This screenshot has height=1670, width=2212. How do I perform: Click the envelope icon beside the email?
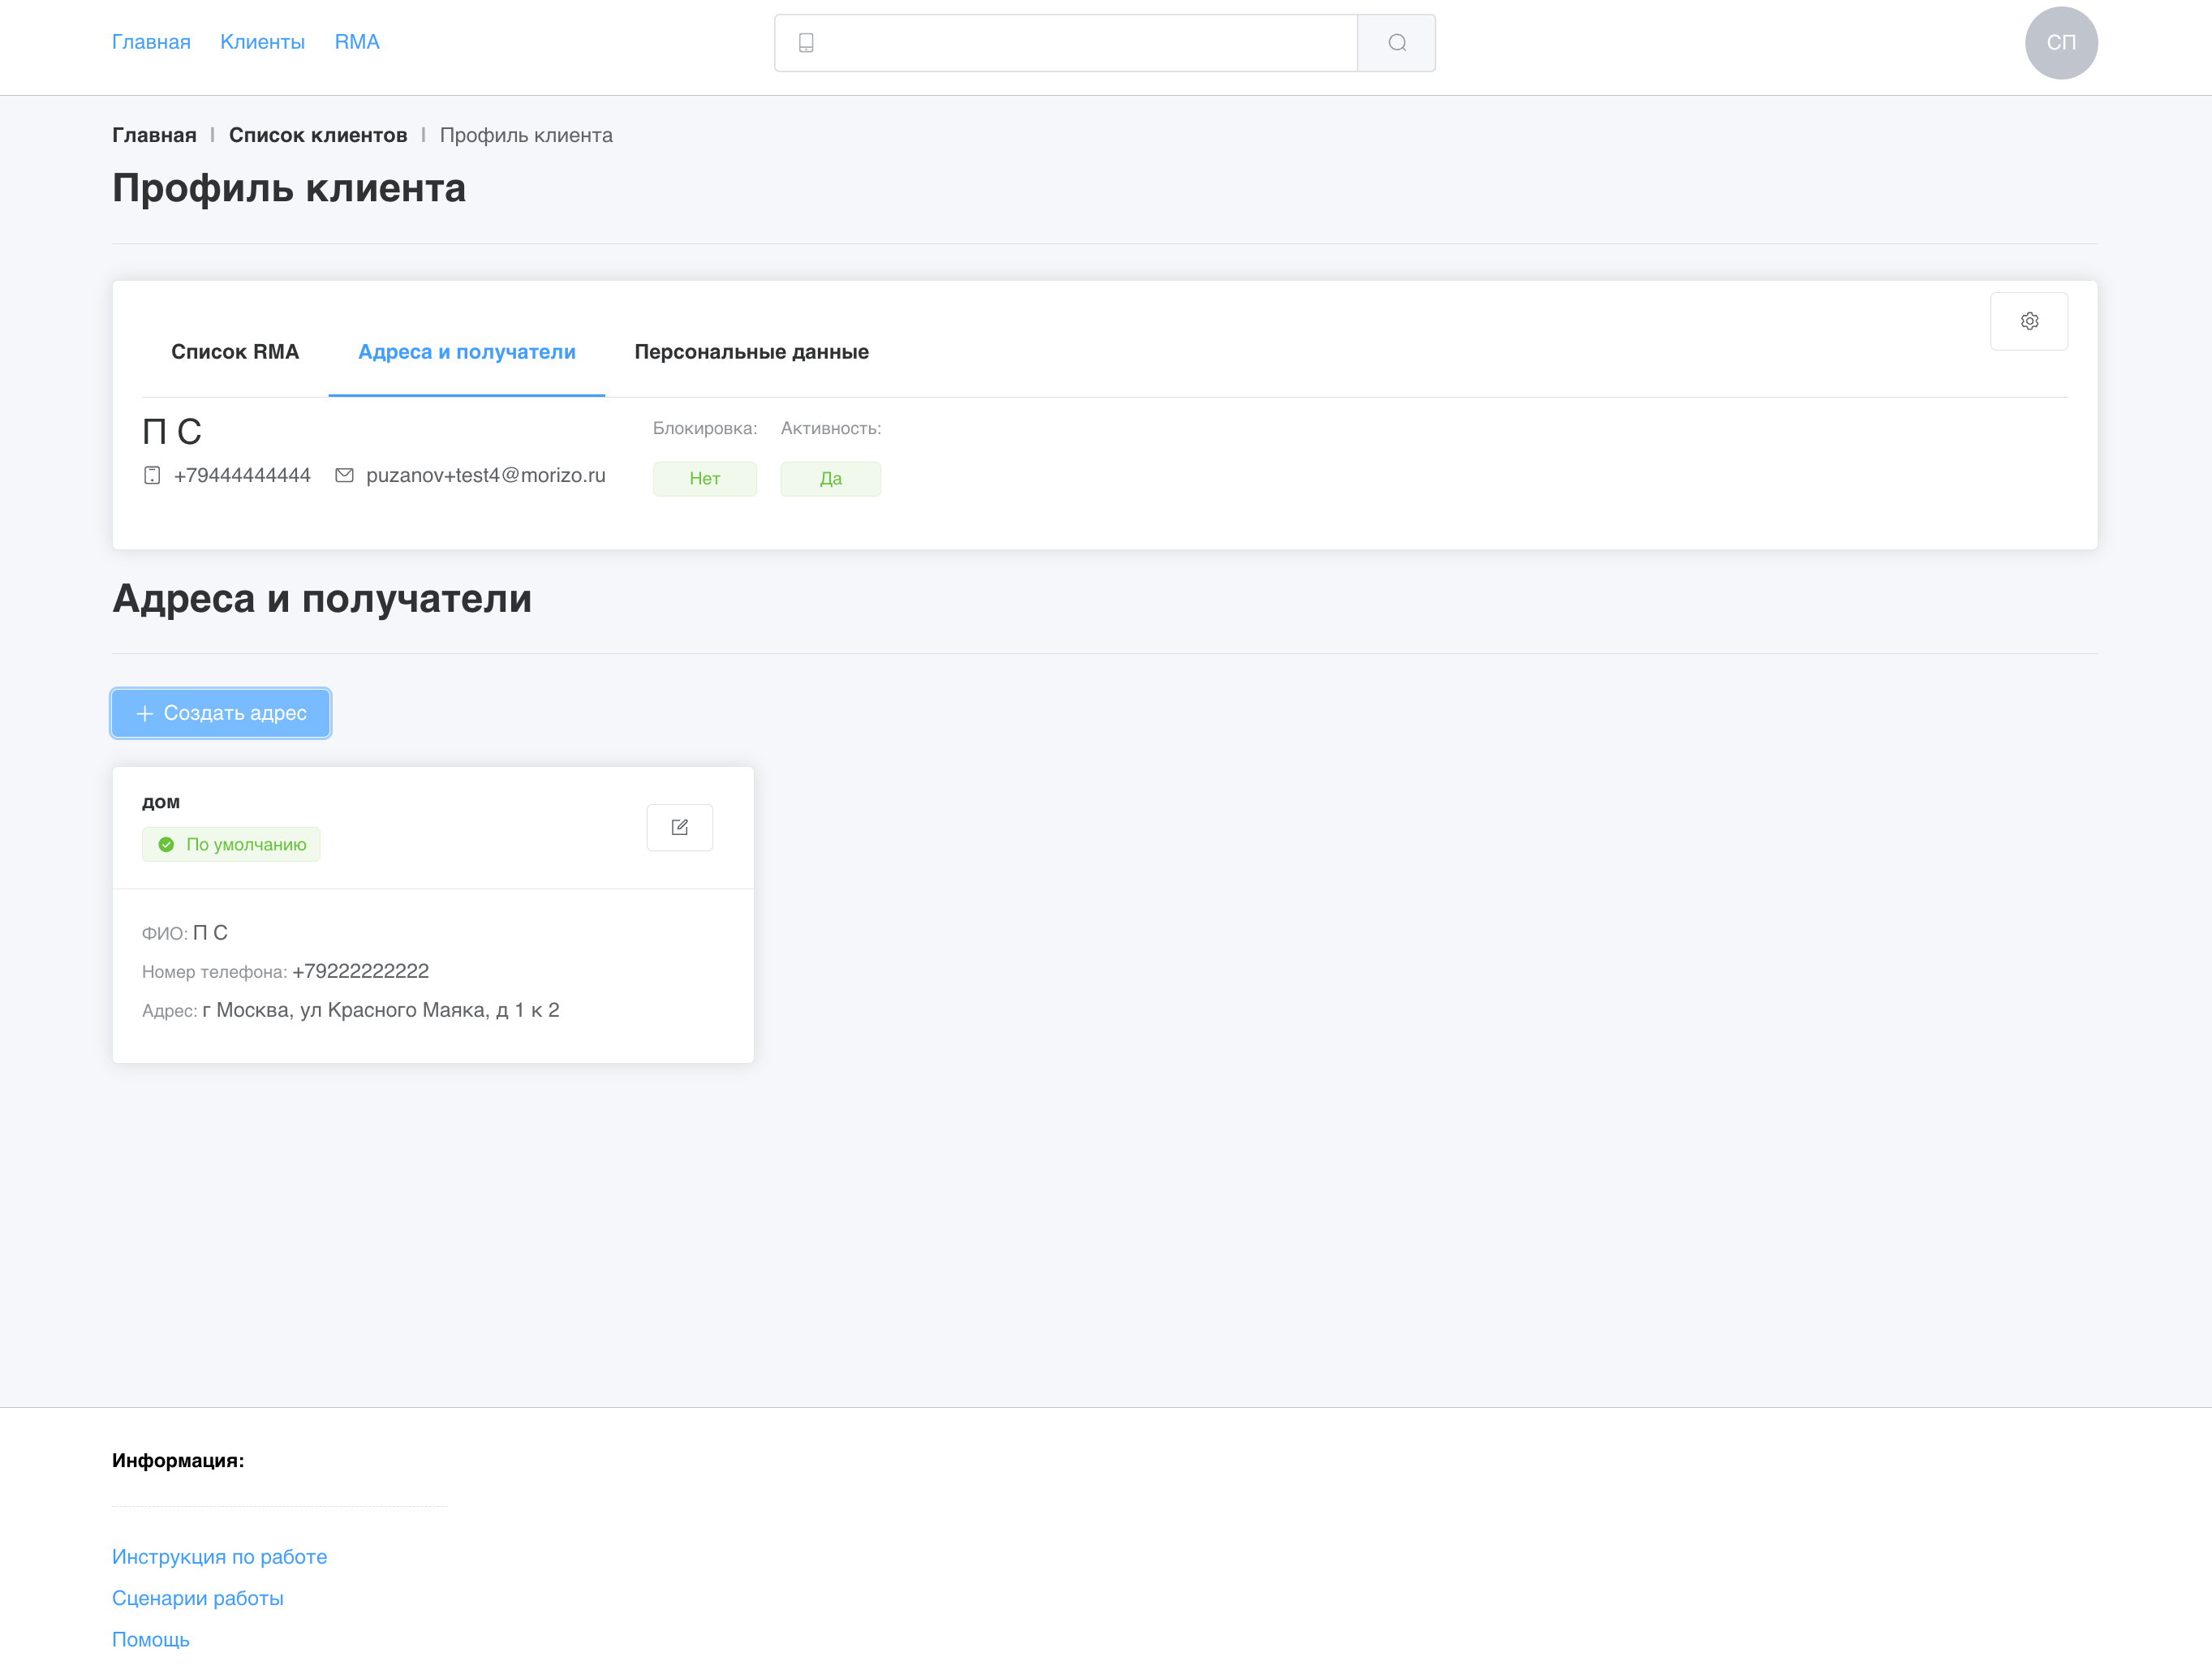coord(344,475)
